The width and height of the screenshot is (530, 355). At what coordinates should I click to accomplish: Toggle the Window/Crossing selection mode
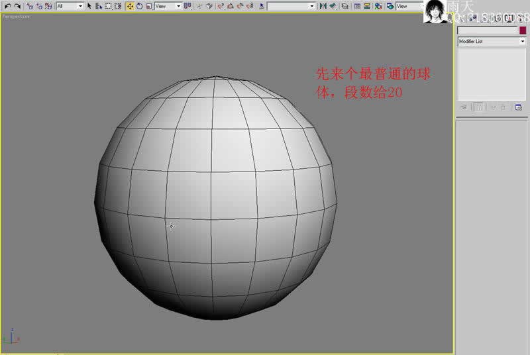point(118,6)
